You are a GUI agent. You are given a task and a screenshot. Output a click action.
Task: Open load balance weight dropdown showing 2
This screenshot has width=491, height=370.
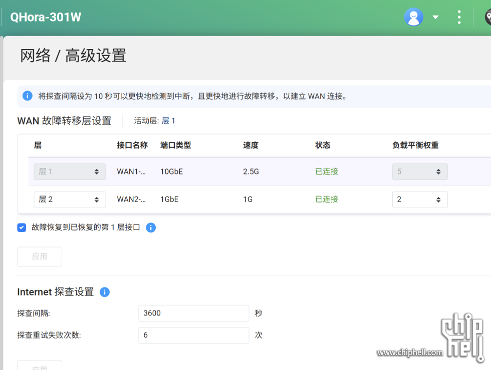[x=420, y=199]
